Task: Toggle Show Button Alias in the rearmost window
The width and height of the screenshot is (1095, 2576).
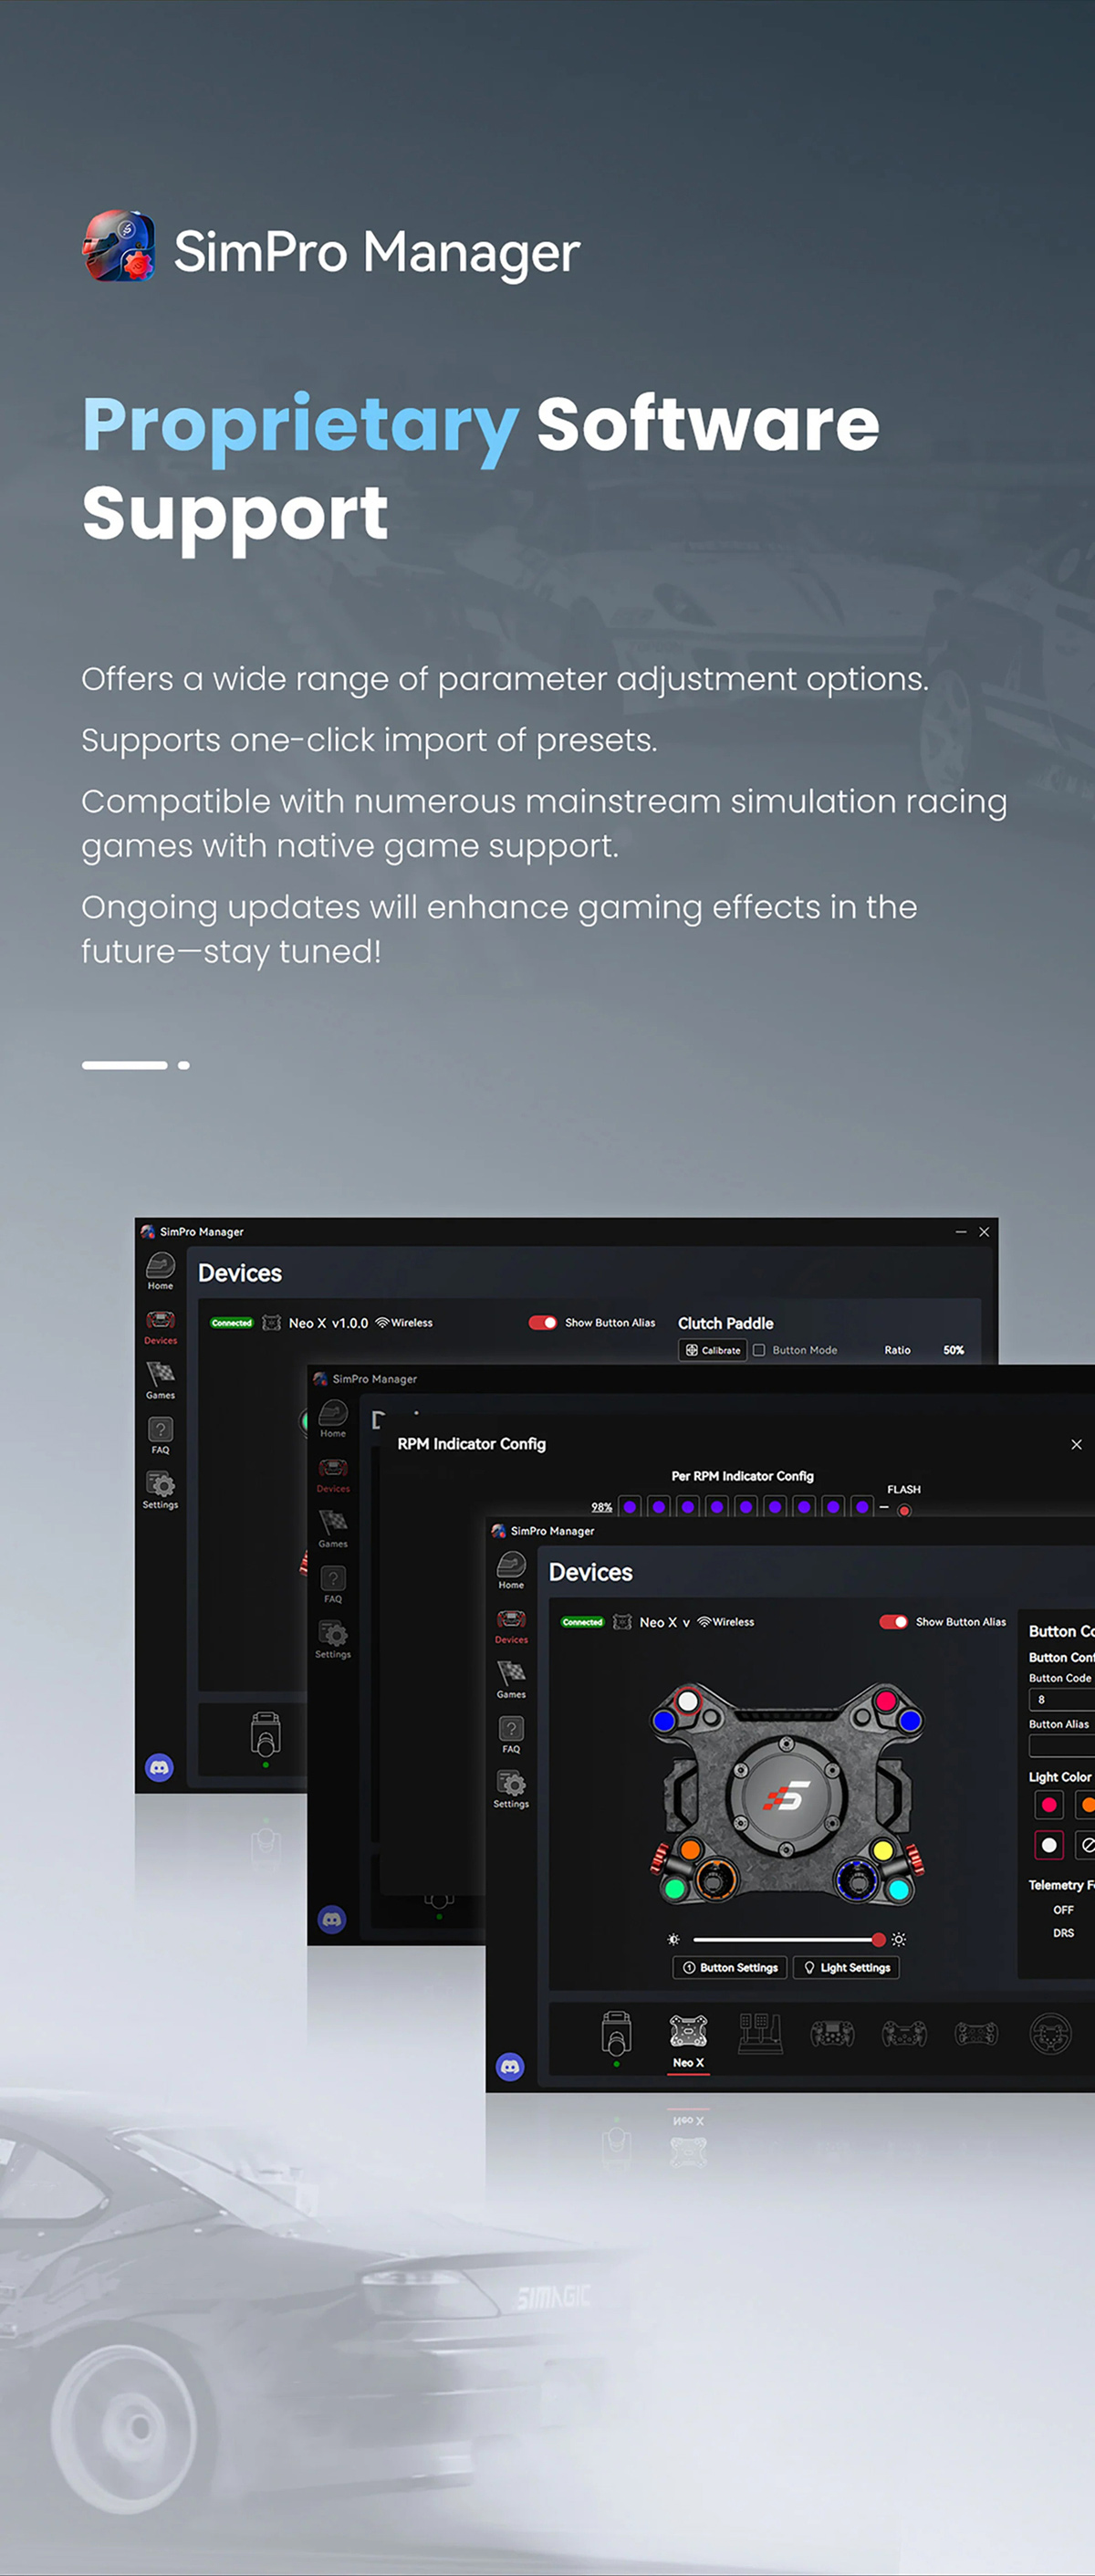Action: tap(542, 1323)
